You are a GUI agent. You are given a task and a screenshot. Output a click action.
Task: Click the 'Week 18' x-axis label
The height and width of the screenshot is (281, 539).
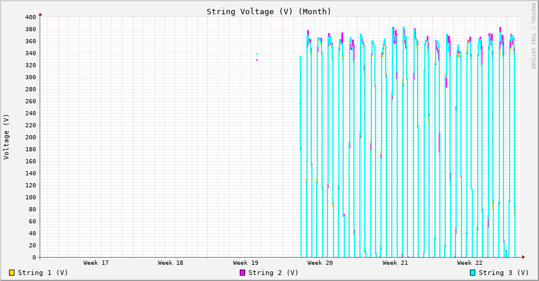tap(171, 263)
